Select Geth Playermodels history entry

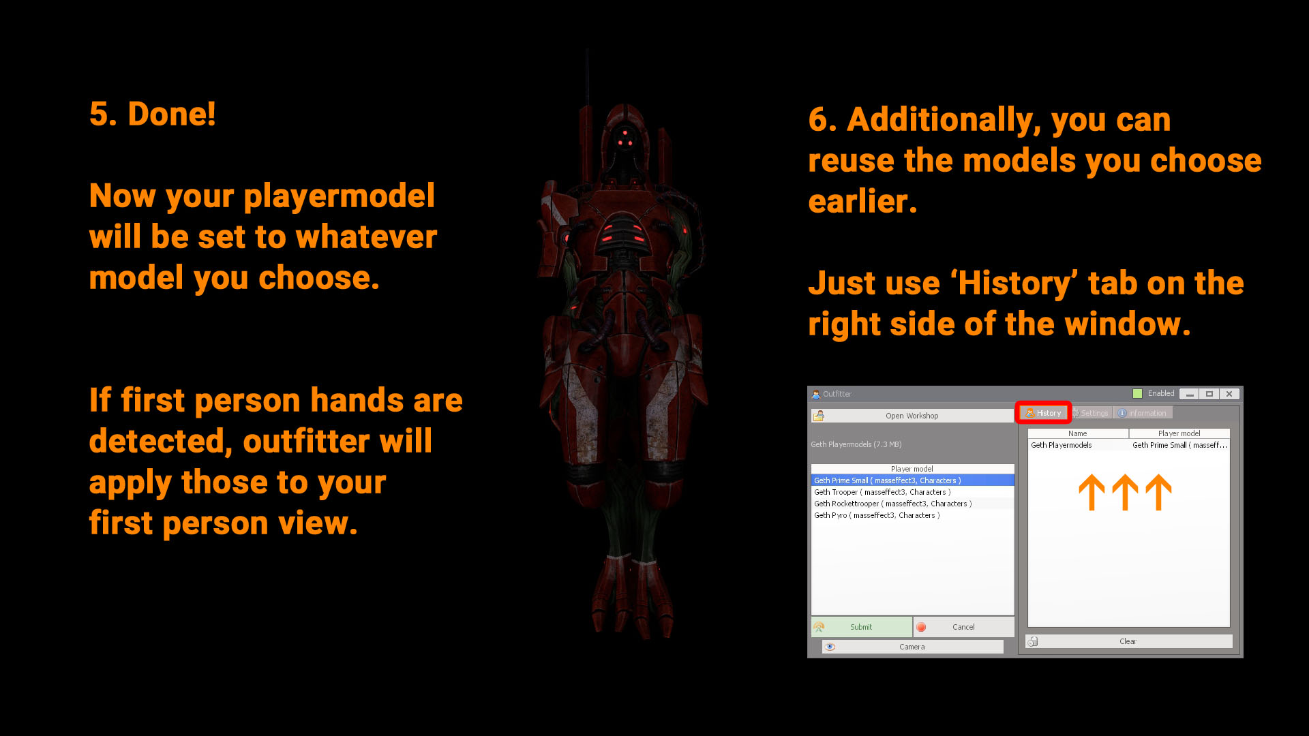pos(1061,445)
